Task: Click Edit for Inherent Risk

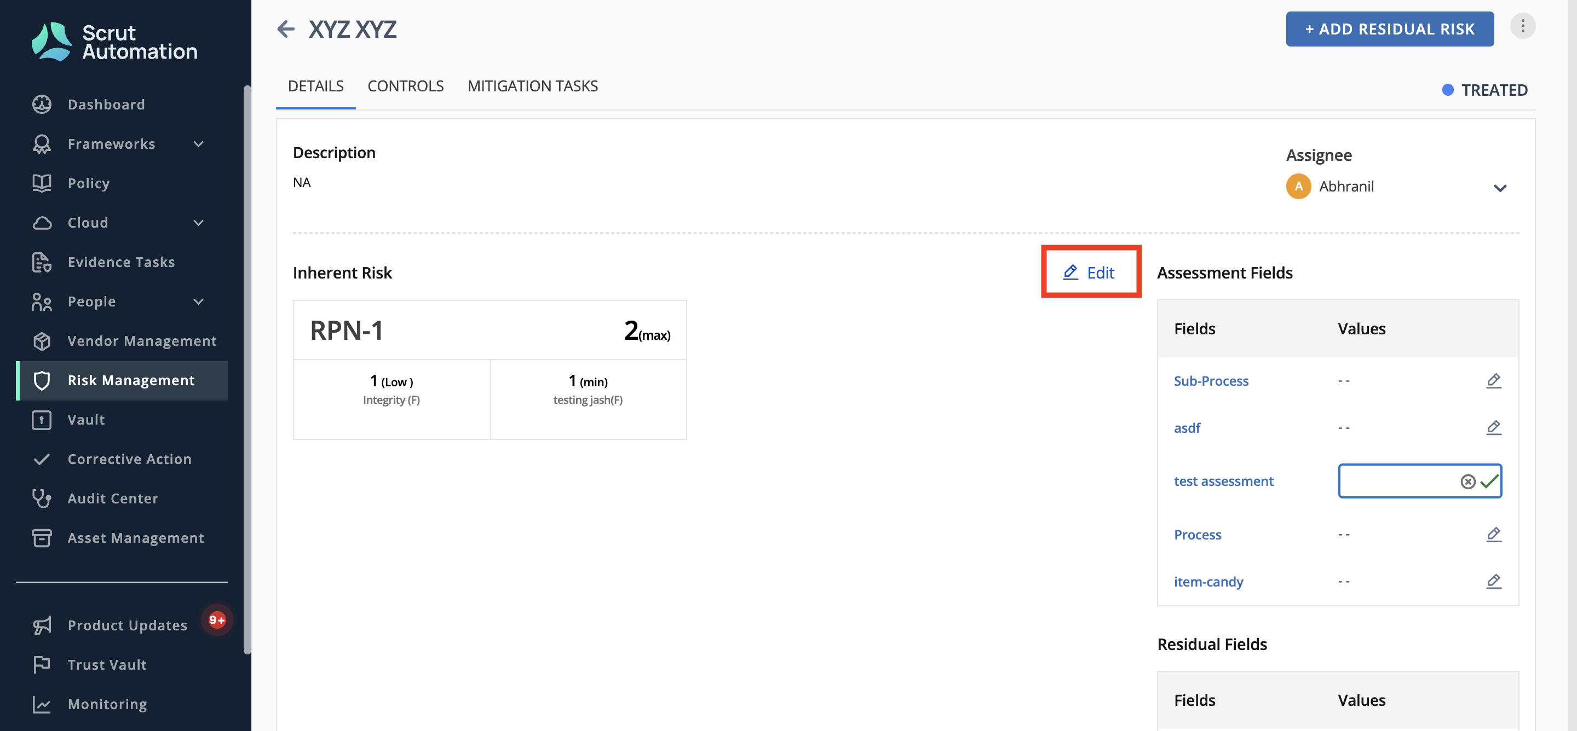Action: [x=1090, y=272]
